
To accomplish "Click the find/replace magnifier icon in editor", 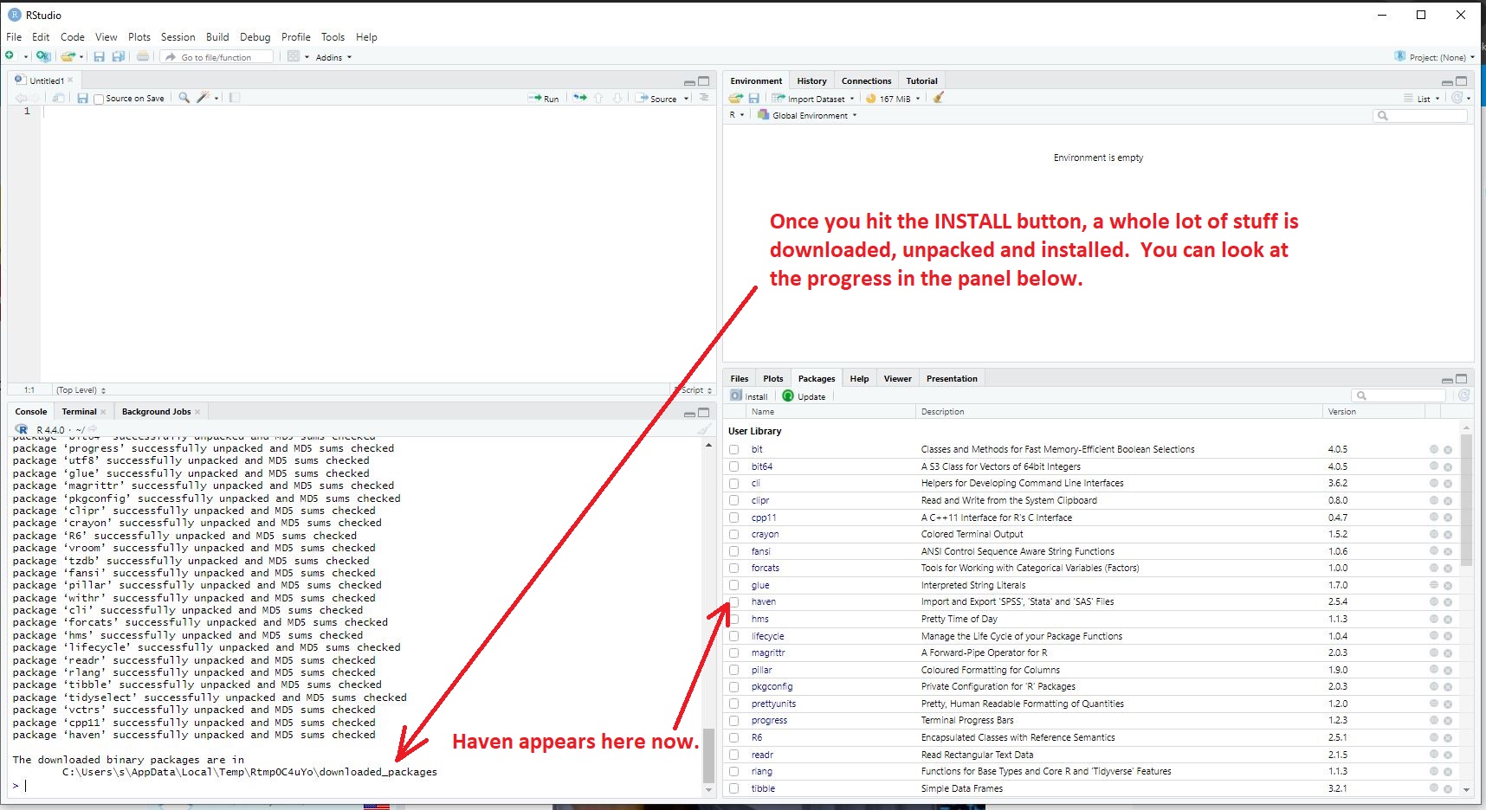I will (184, 98).
